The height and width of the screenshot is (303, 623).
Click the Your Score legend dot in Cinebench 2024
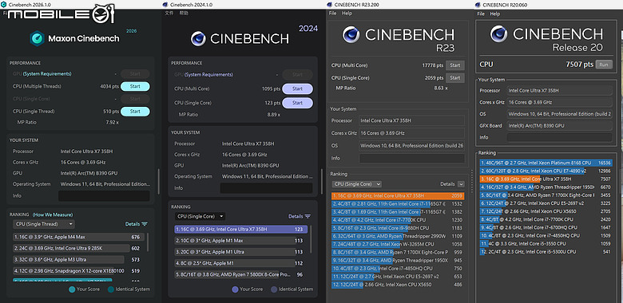tap(235, 289)
